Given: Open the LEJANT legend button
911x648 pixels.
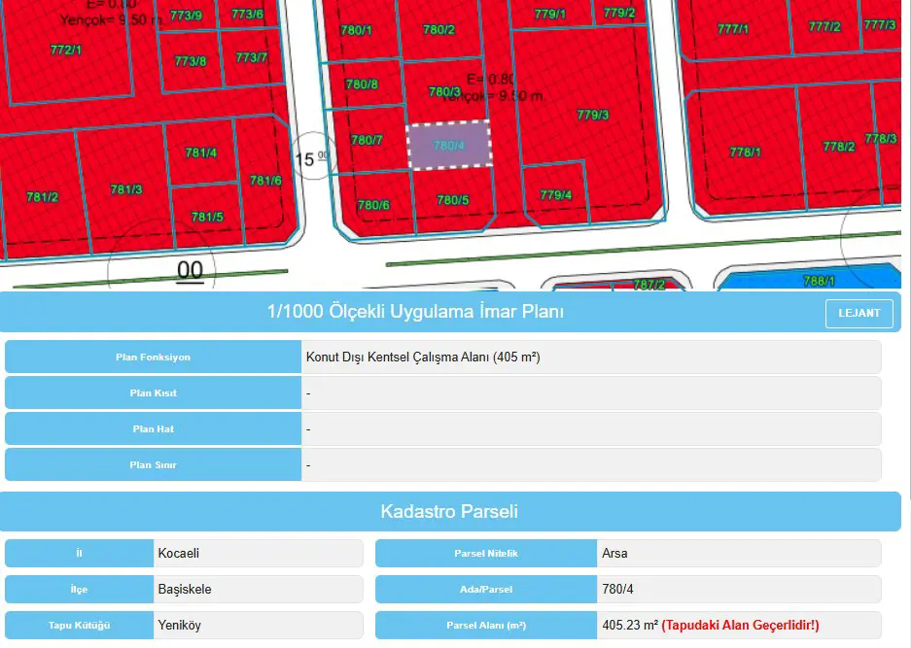Looking at the screenshot, I should 858,313.
